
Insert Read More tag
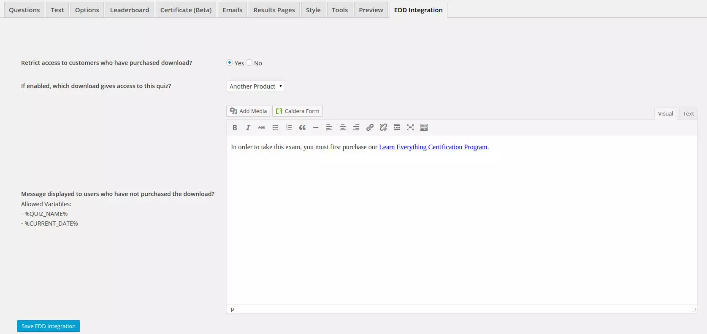pyautogui.click(x=397, y=127)
